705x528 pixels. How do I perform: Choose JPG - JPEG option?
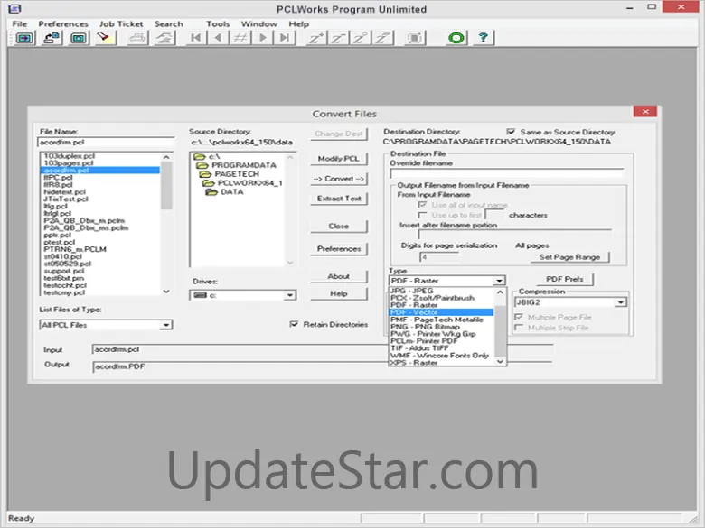[441, 291]
